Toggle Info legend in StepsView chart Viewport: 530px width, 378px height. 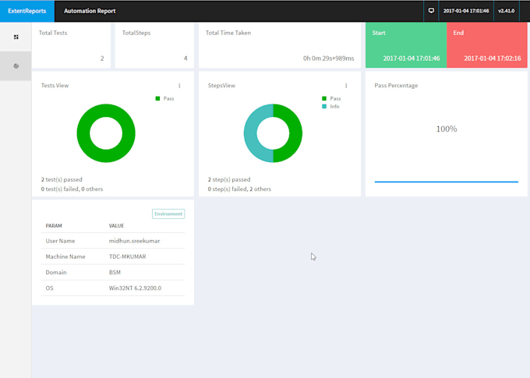coord(331,107)
